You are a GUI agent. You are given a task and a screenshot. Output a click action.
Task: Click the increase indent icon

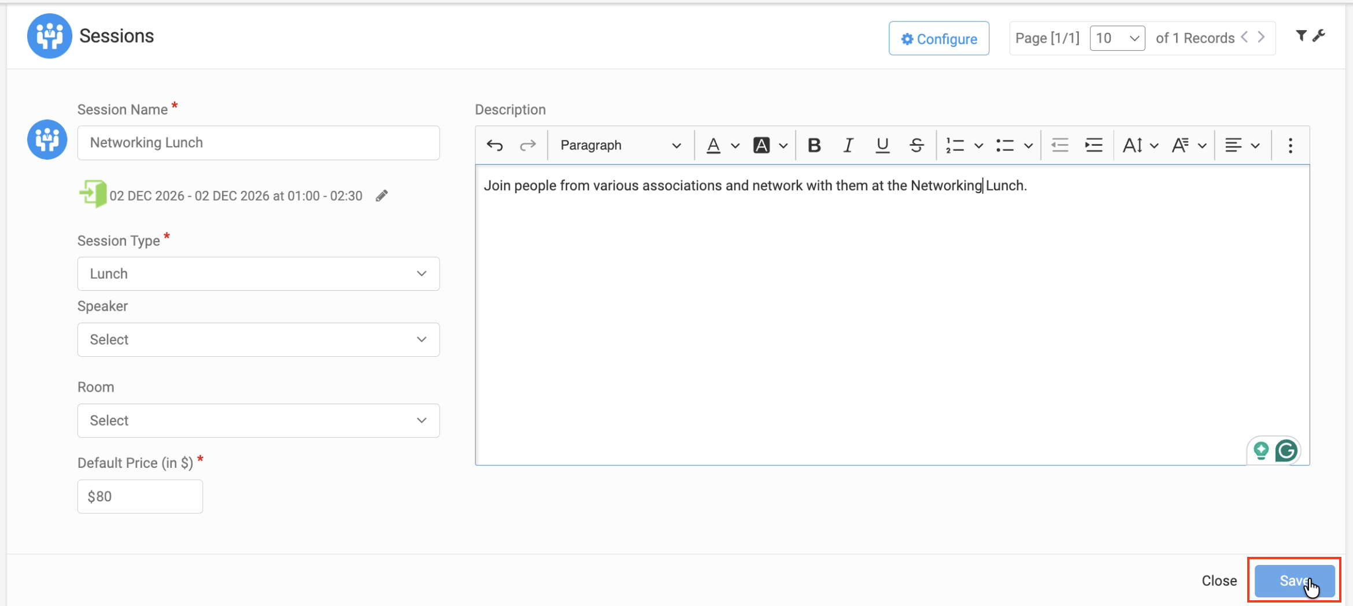[1093, 145]
